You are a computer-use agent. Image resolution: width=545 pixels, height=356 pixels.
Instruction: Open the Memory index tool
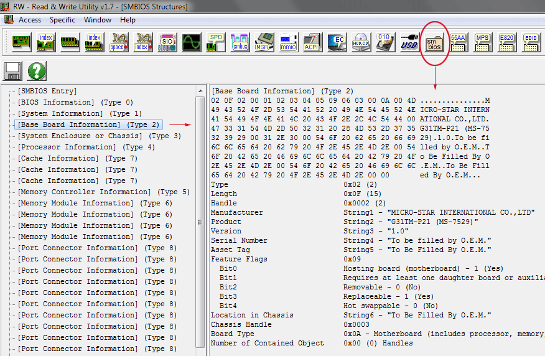(x=94, y=42)
